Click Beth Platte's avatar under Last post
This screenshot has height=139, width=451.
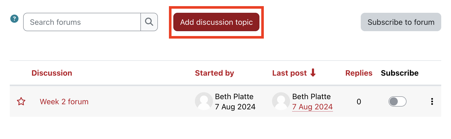point(281,101)
